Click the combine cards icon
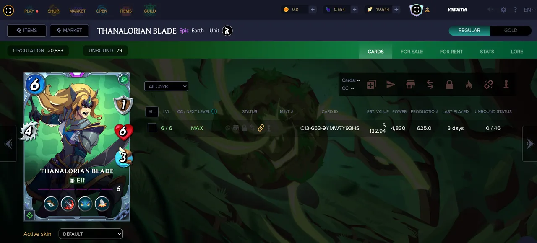This screenshot has height=243, width=537. (x=371, y=85)
